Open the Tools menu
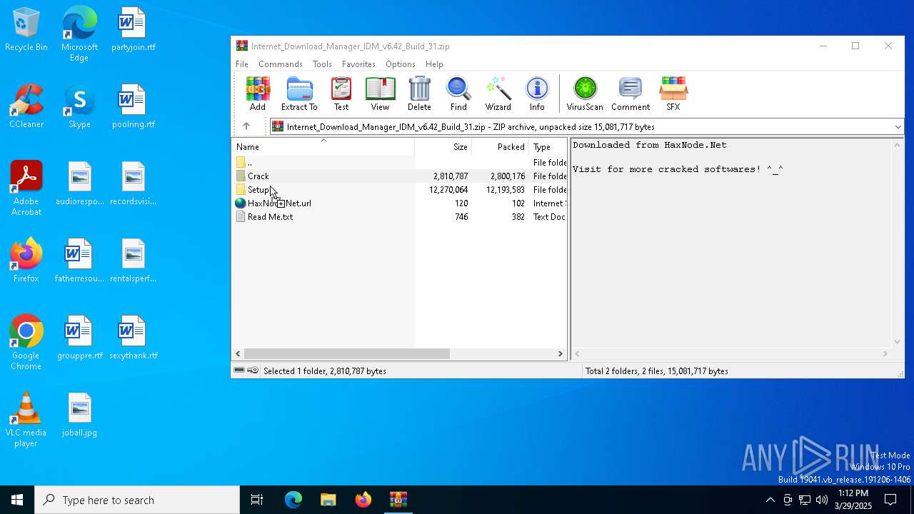This screenshot has height=514, width=914. pyautogui.click(x=322, y=64)
